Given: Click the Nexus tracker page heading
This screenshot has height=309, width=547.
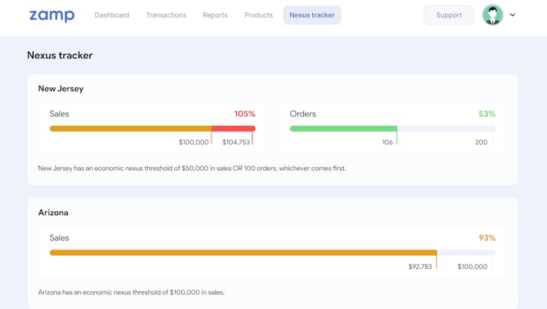Looking at the screenshot, I should [60, 55].
